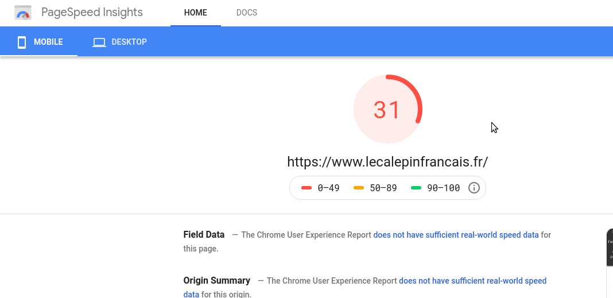Select the MOBILE results tab label

click(48, 42)
